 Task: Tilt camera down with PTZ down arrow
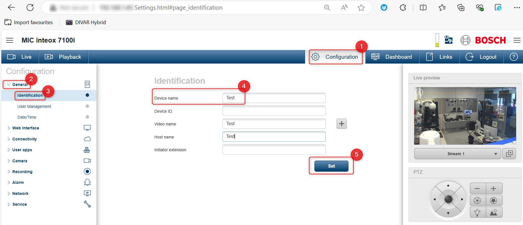[448, 213]
